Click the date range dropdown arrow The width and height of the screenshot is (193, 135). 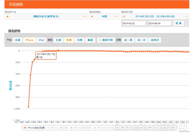click(186, 16)
